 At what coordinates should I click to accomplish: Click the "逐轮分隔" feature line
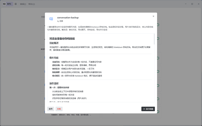coord(74,65)
